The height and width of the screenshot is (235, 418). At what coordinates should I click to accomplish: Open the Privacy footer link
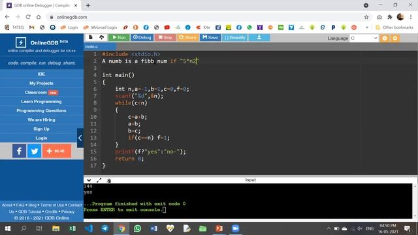68,211
